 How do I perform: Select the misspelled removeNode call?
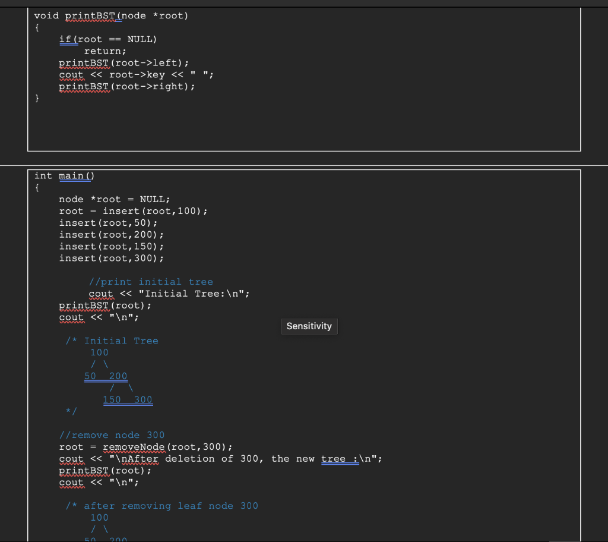pyautogui.click(x=134, y=446)
